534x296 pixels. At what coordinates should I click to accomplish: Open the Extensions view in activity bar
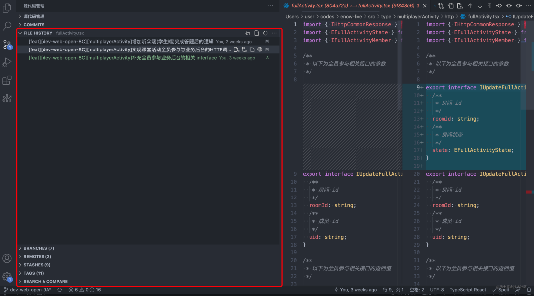7,81
